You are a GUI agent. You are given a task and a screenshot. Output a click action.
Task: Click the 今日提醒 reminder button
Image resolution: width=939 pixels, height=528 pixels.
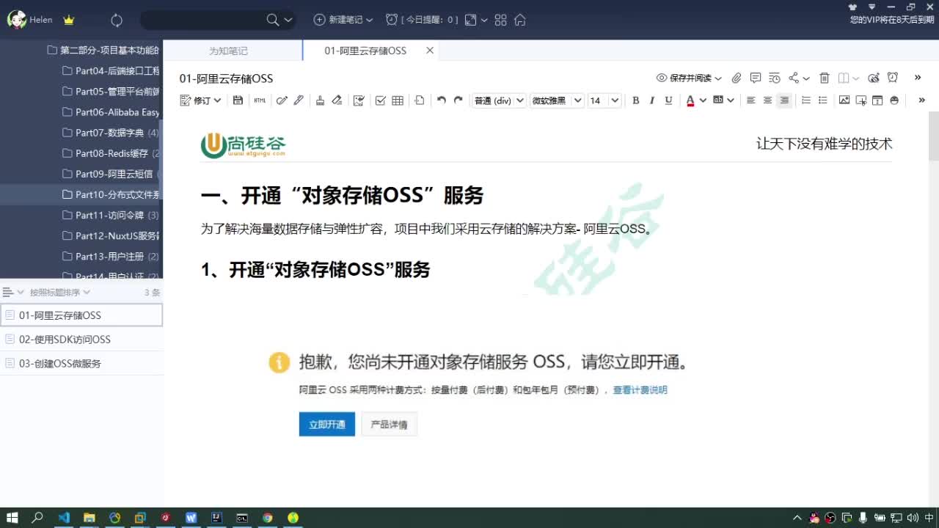[x=422, y=20]
